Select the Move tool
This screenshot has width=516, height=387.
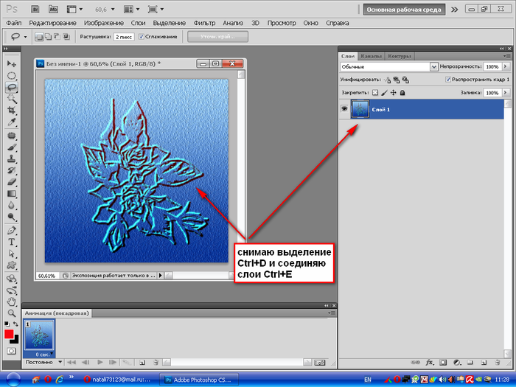12,63
